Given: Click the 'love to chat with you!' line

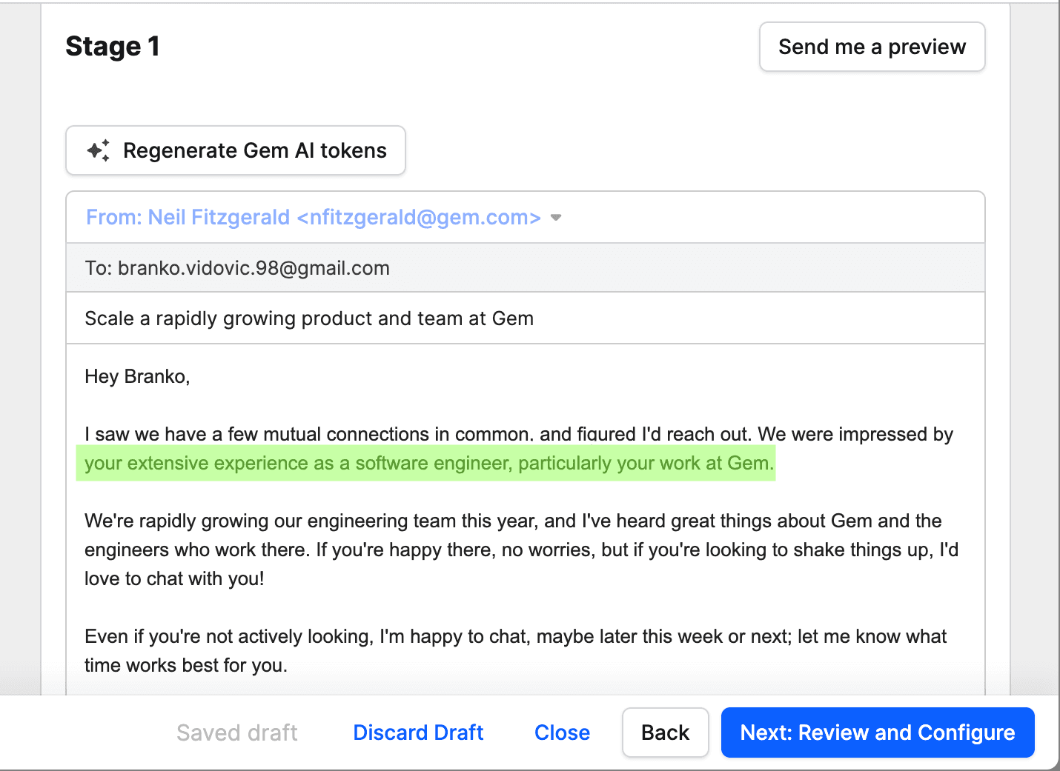Looking at the screenshot, I should pyautogui.click(x=174, y=578).
